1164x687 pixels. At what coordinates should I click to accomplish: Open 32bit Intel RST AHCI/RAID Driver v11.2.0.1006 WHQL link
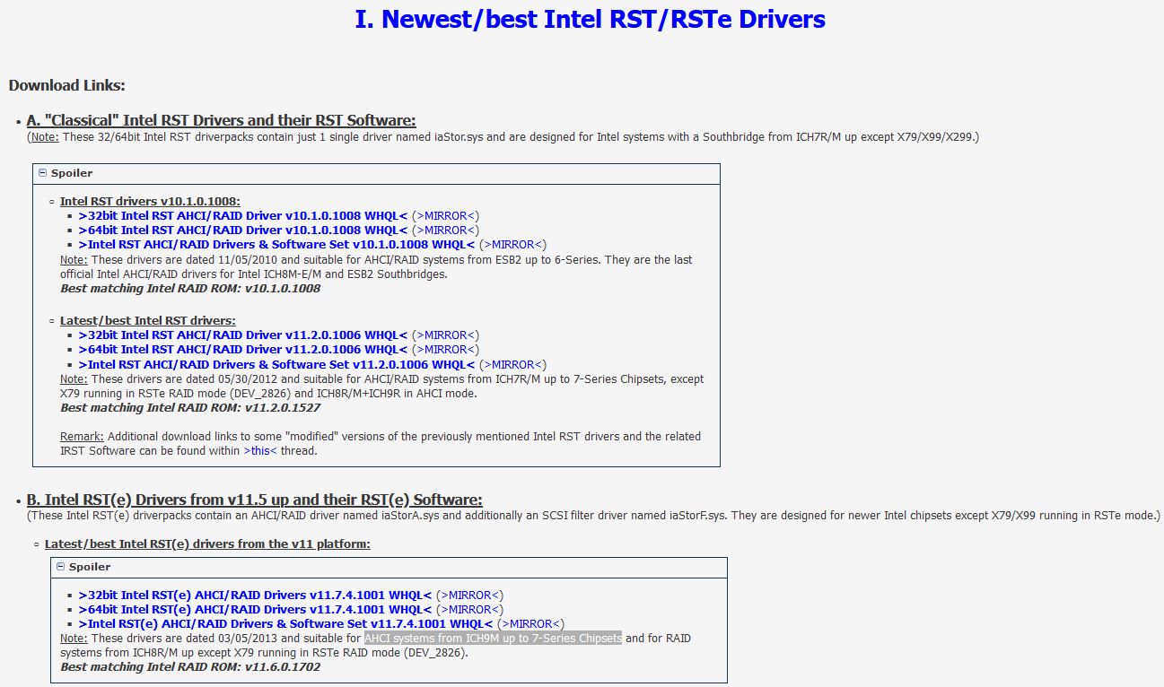pos(243,335)
